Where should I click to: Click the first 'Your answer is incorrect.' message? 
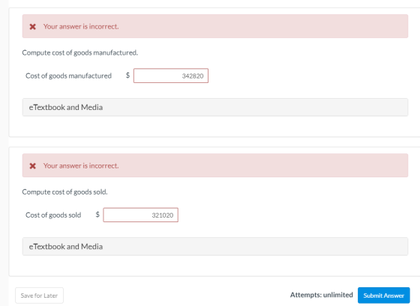tap(81, 26)
